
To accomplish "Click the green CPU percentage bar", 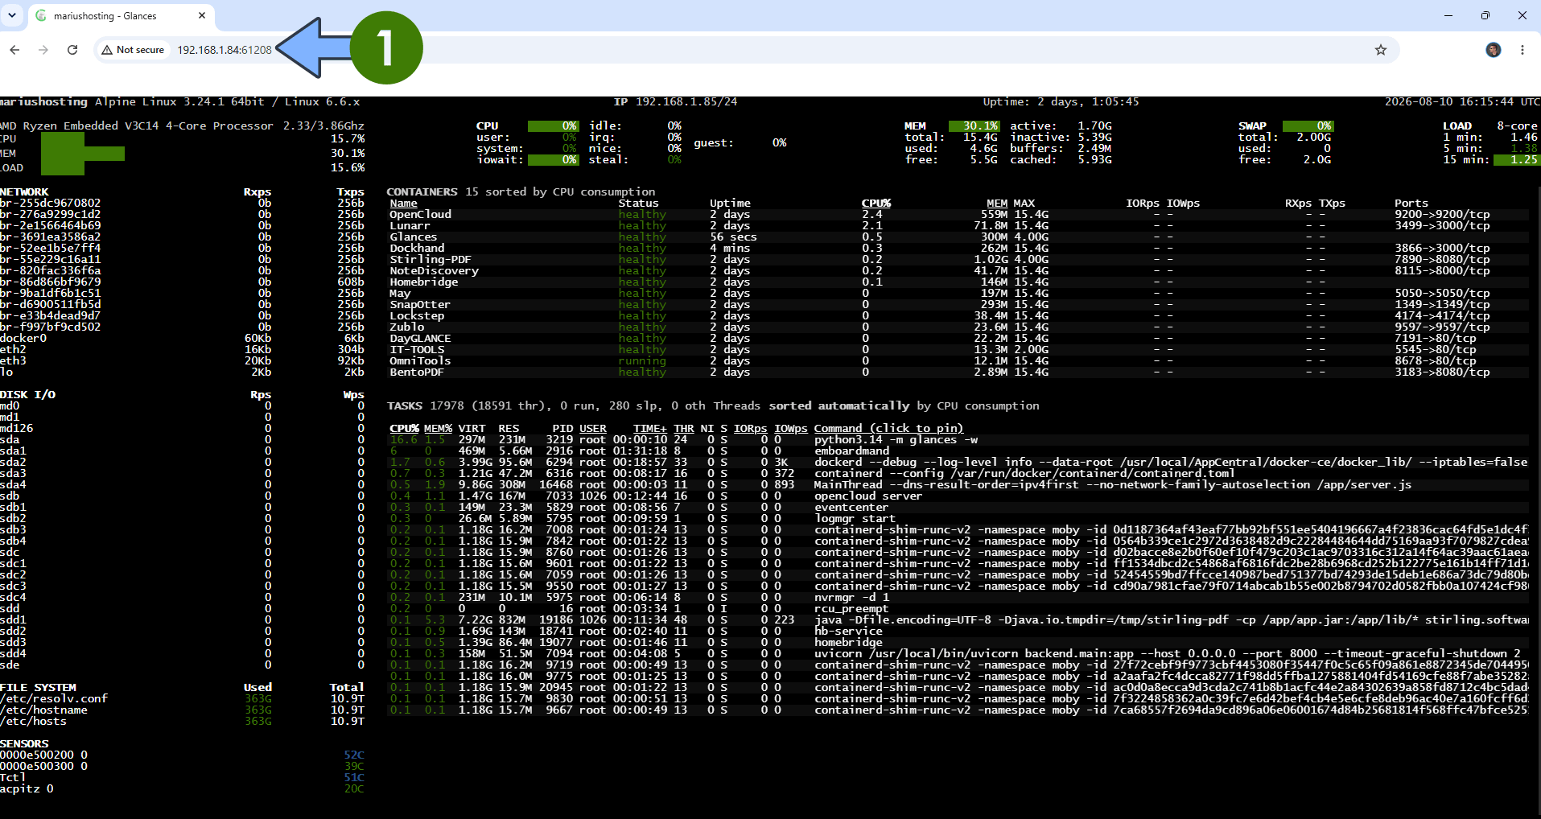I will pyautogui.click(x=553, y=126).
